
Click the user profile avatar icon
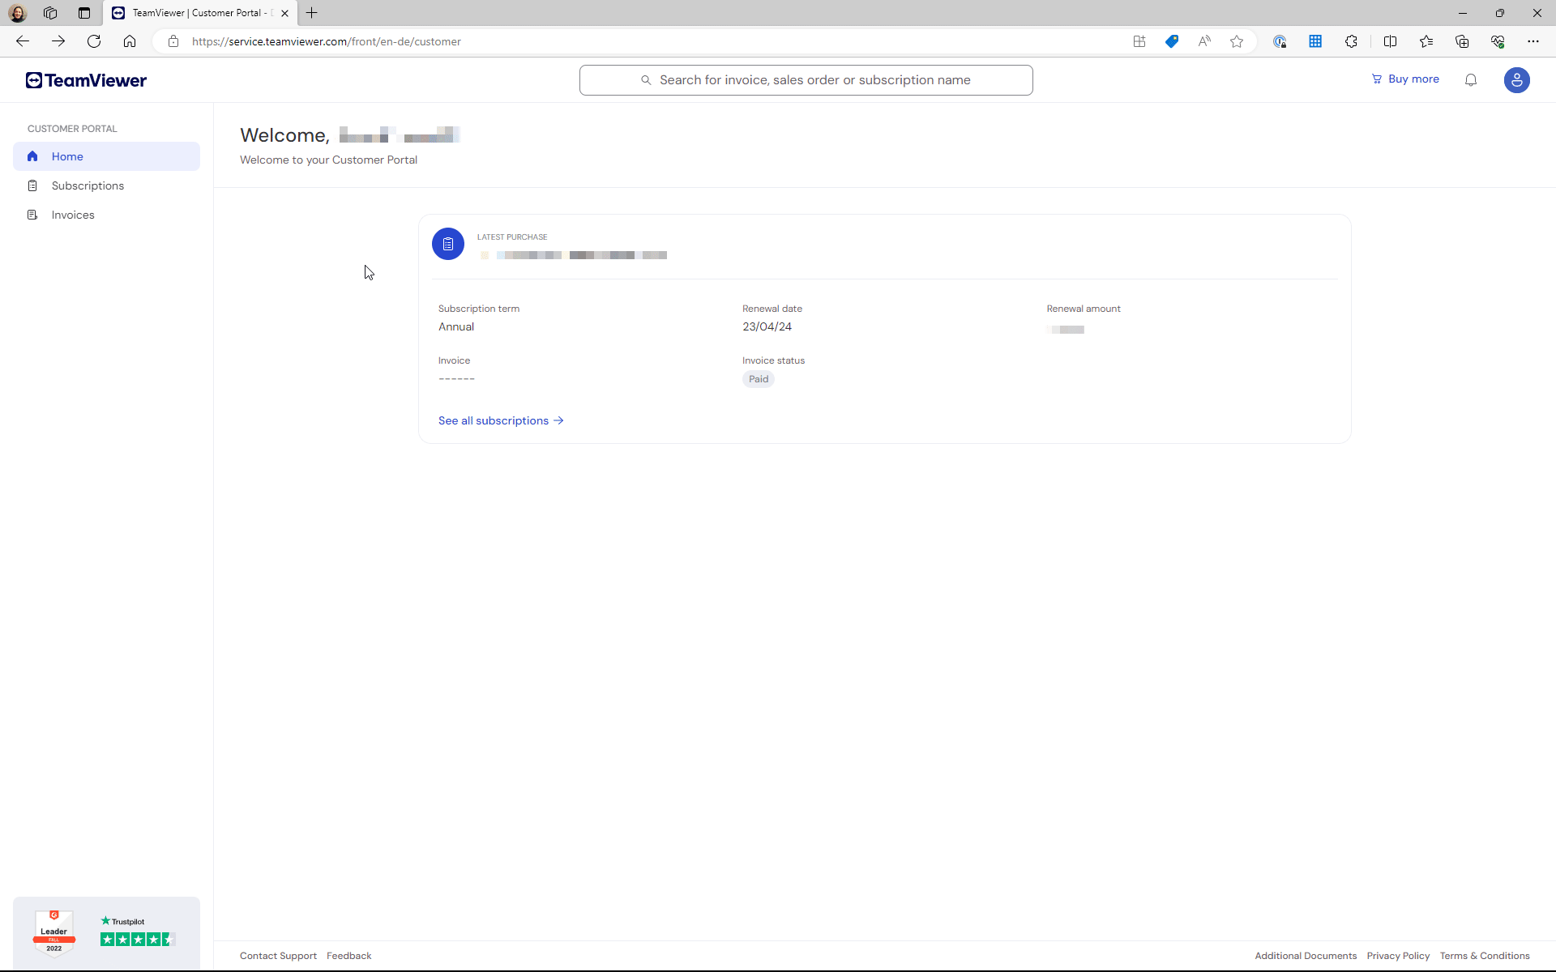pos(1517,79)
